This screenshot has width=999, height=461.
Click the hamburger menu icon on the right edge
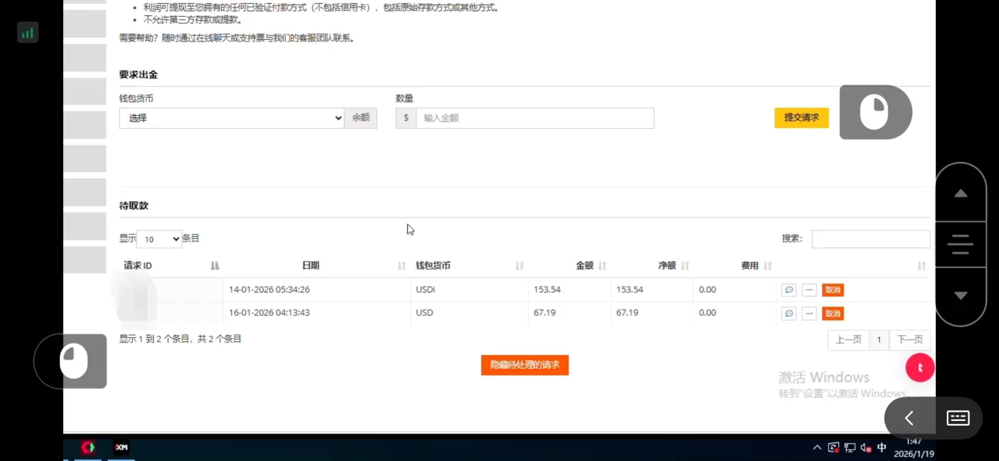(x=960, y=244)
